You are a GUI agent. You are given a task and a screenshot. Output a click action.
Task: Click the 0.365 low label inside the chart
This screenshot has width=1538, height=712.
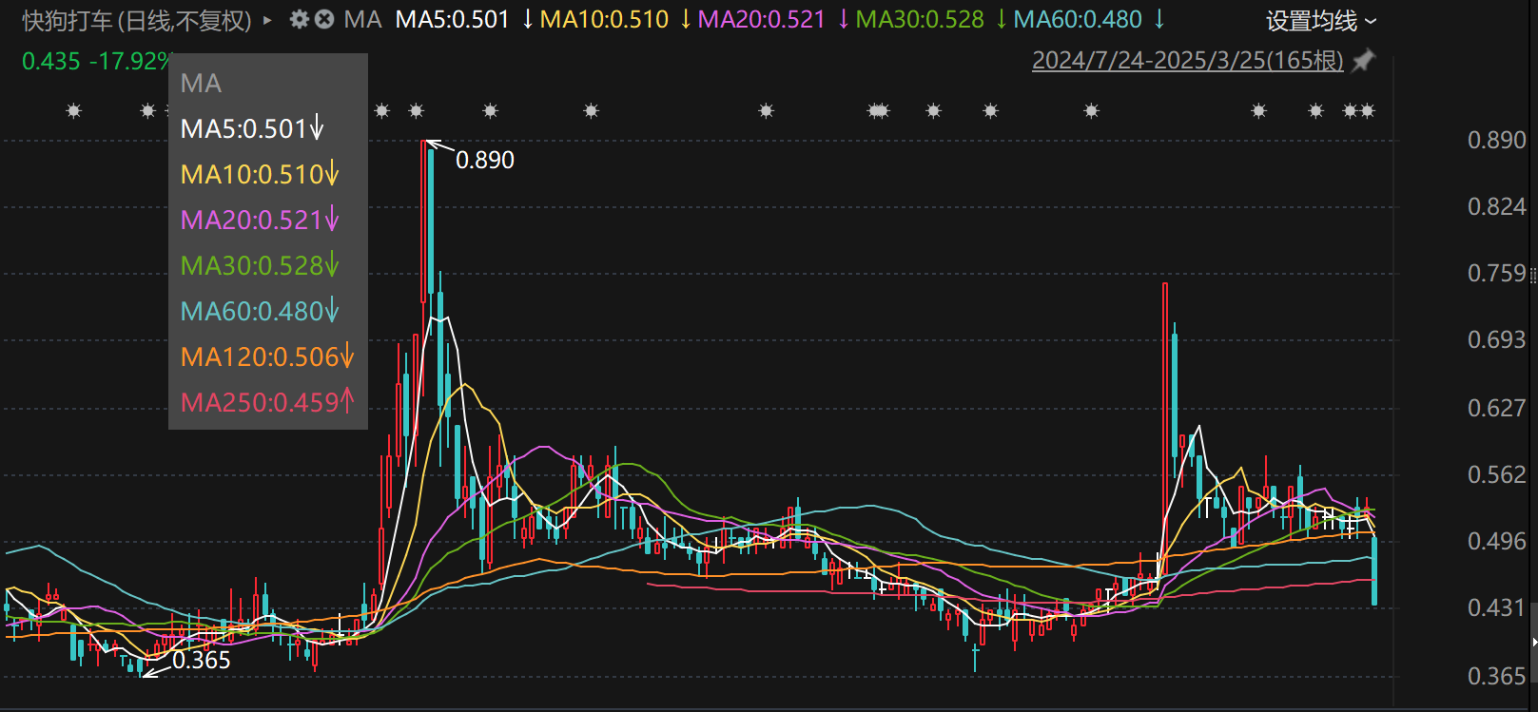tap(201, 660)
